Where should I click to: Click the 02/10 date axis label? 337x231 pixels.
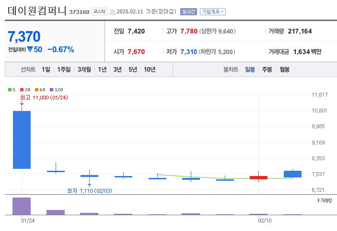[265, 220]
